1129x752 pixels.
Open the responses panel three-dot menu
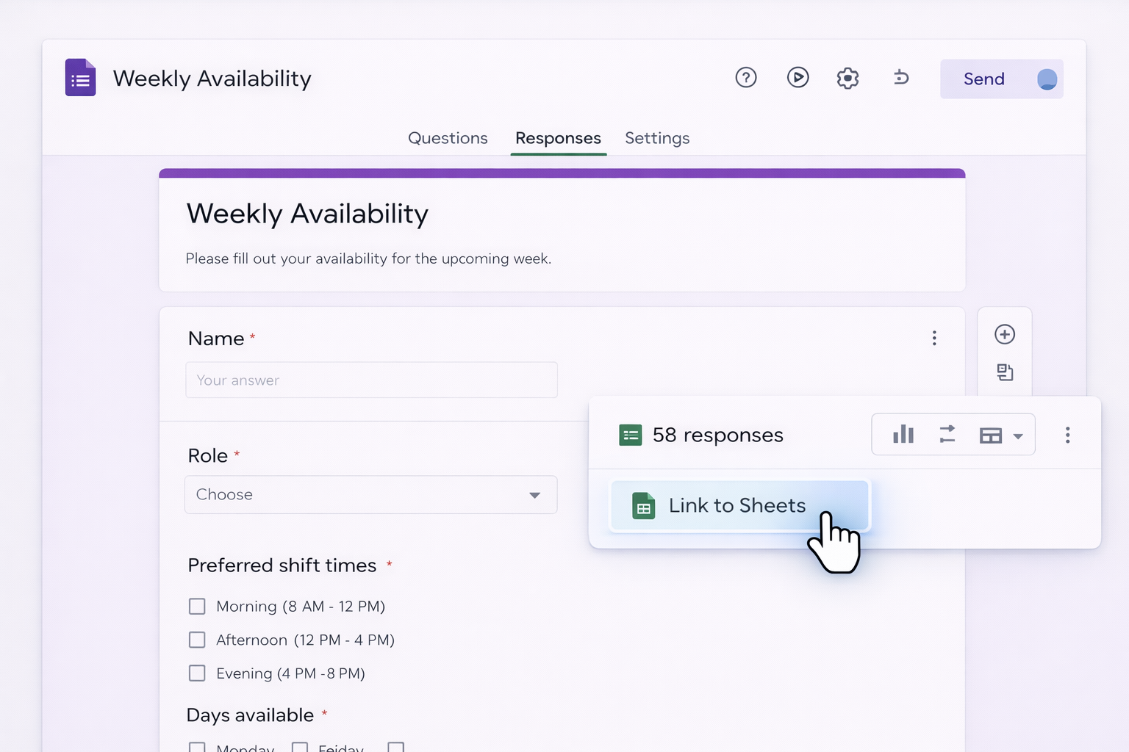pos(1067,435)
